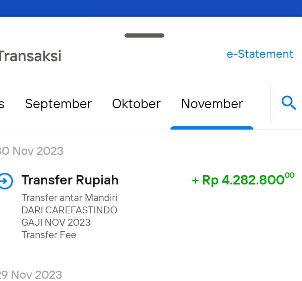The image size is (302, 281).
Task: Open the Transfer Rupiah transaction
Action: pyautogui.click(x=147, y=206)
